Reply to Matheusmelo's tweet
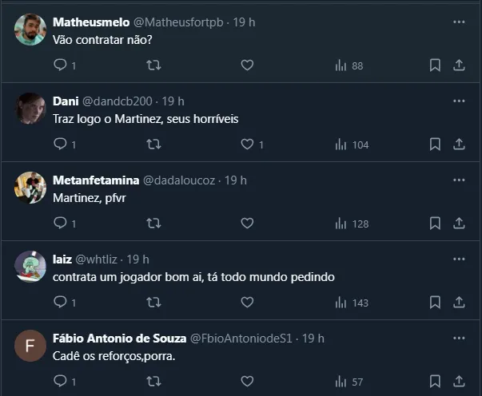 tap(61, 65)
